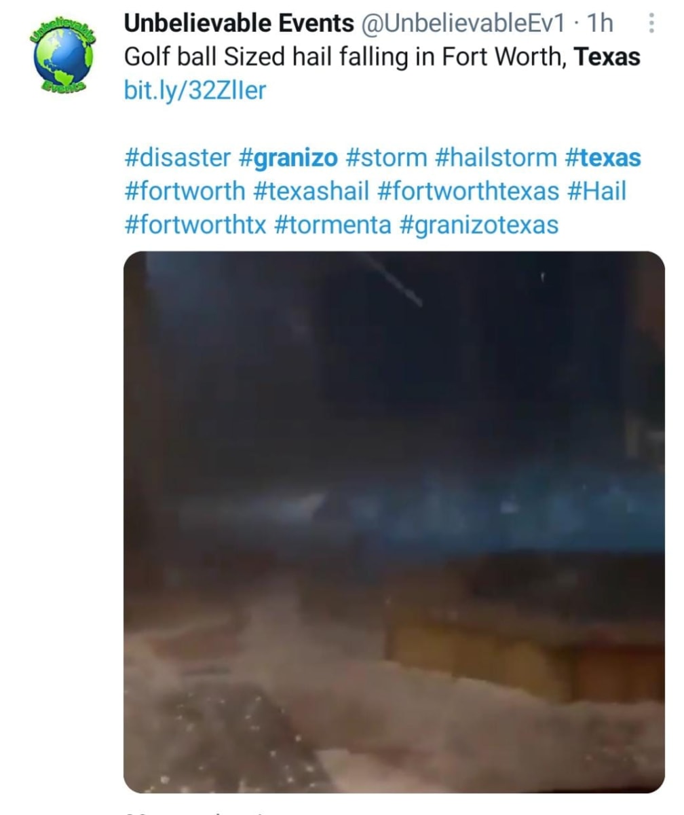Open the #Hail hashtag
Image resolution: width=684 pixels, height=815 pixels.
596,191
